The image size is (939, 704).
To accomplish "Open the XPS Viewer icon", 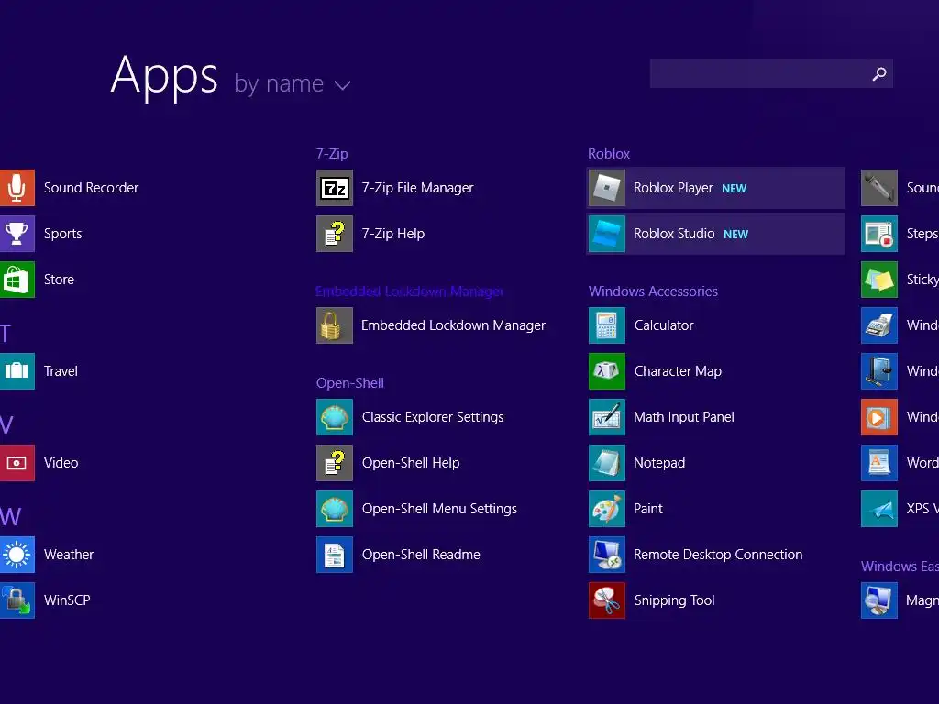I will point(879,509).
